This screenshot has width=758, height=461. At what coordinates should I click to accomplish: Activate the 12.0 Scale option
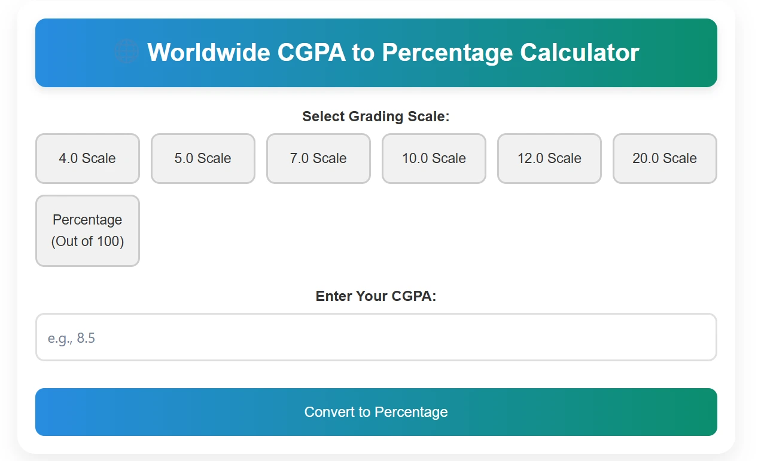point(549,158)
